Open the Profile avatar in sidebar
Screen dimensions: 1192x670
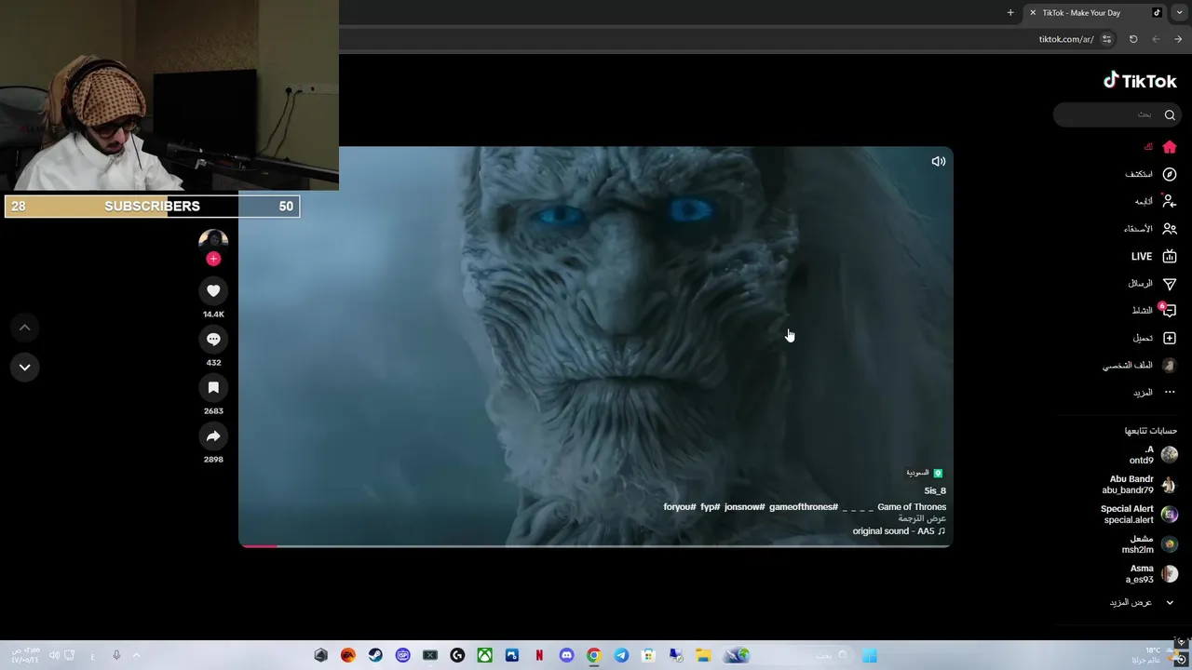click(x=1170, y=366)
